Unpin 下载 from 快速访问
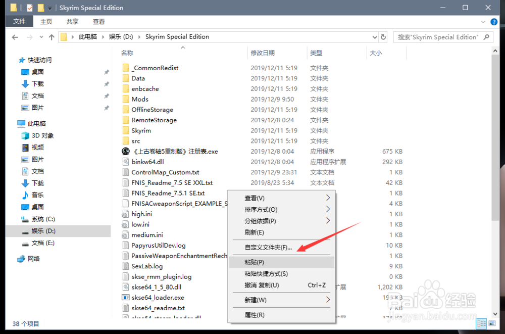Screen dimensions: 505x334 click(x=107, y=84)
